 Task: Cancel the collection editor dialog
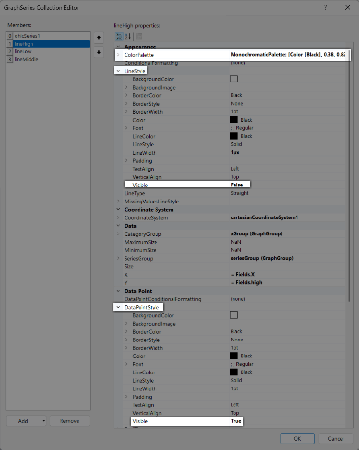(336, 438)
